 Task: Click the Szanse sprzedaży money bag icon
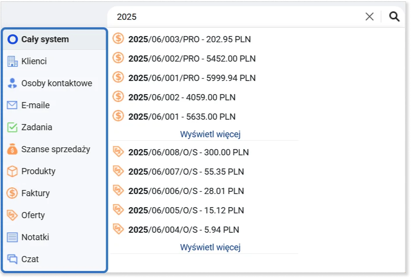tap(12, 149)
